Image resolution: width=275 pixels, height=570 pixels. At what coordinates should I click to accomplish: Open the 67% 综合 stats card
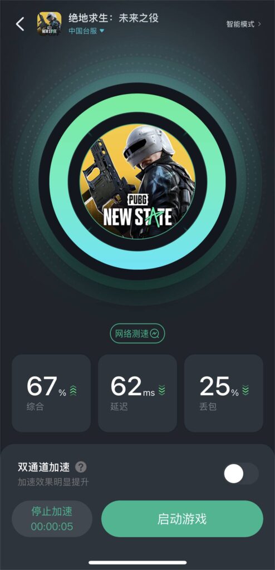point(51,393)
